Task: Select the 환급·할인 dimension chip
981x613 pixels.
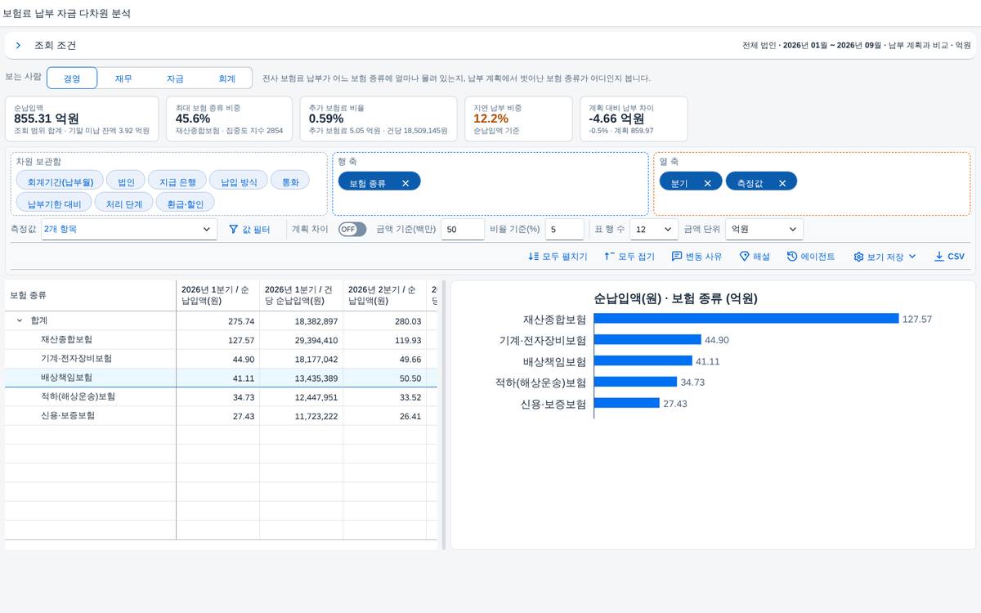Action: (186, 204)
